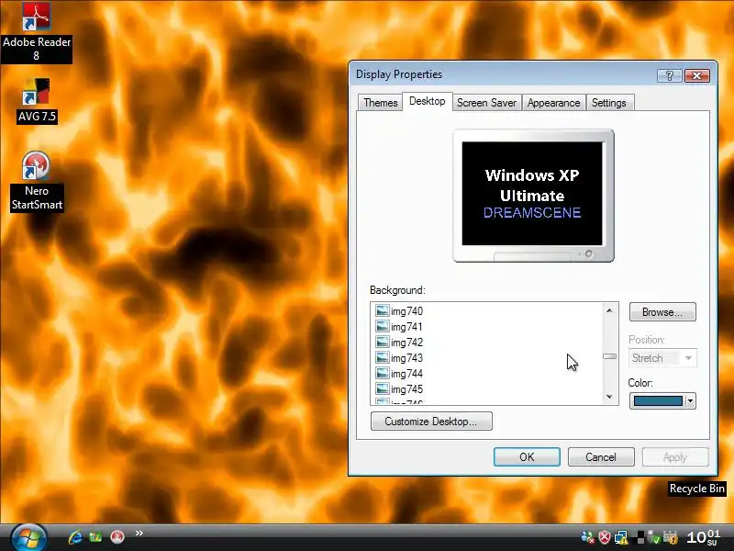Click the monitor preview thumbnail
This screenshot has height=551, width=734.
coord(533,196)
